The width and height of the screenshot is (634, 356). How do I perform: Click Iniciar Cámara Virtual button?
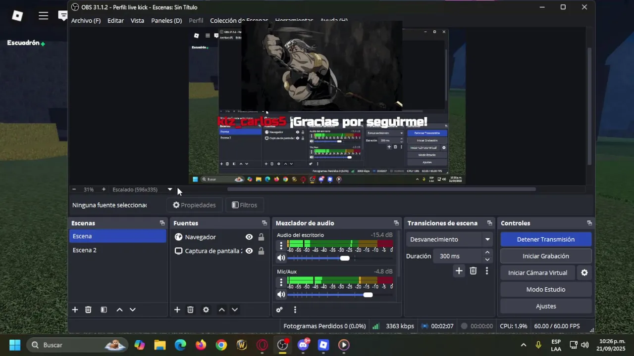click(537, 272)
